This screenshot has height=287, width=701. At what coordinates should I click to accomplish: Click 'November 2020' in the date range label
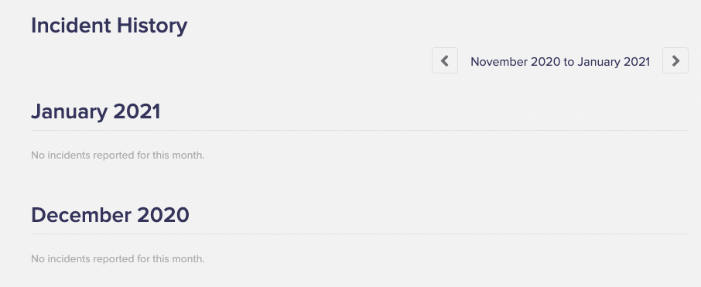coord(515,62)
